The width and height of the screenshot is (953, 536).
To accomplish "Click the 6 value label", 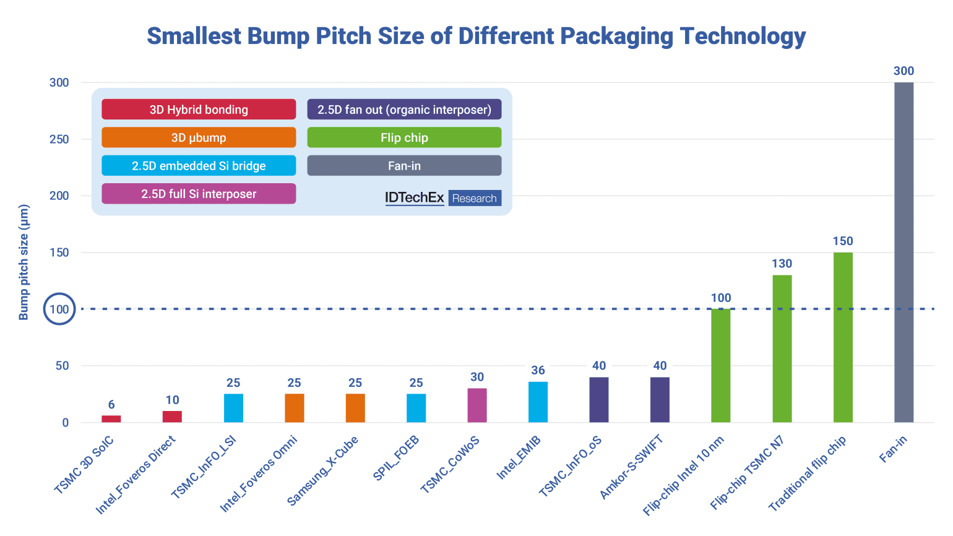I will pos(111,404).
